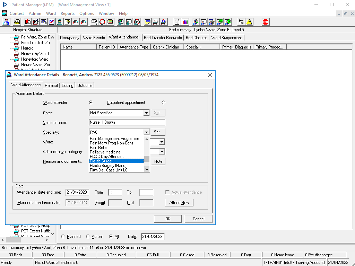Click the red EXIT sign icon
This screenshot has height=266, width=355.
tap(266, 22)
